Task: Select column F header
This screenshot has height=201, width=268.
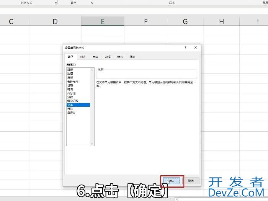Action: 145,21
